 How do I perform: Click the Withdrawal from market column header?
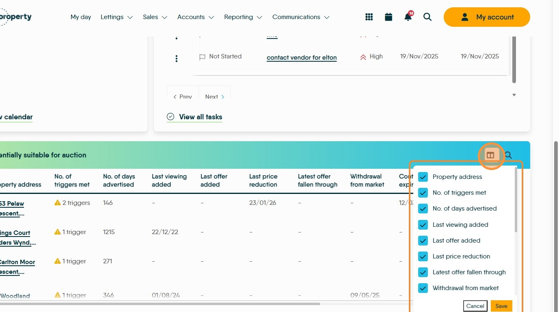coord(367,181)
